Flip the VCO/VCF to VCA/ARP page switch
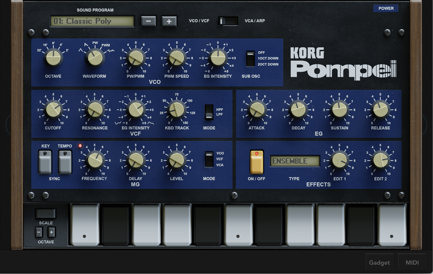433x274 pixels. coord(228,21)
